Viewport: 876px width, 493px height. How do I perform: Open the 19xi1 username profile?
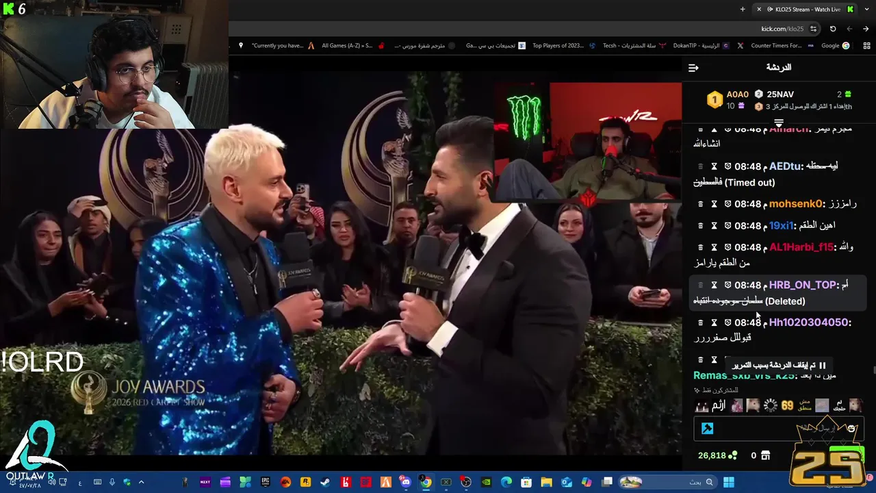[782, 225]
